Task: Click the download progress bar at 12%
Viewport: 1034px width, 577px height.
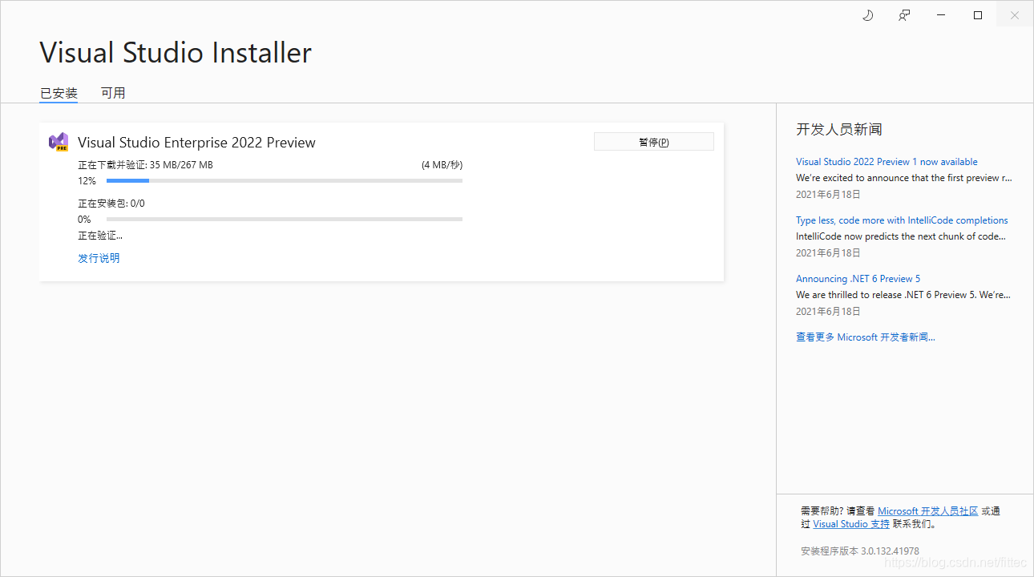Action: [285, 181]
